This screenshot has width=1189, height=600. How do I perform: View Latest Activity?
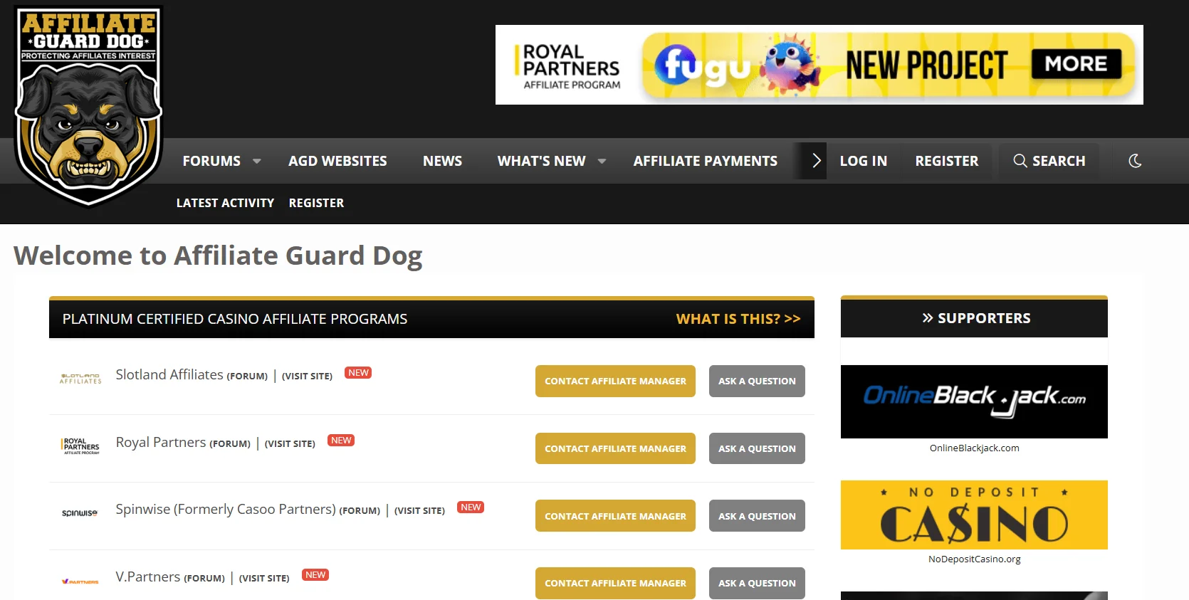pos(225,203)
